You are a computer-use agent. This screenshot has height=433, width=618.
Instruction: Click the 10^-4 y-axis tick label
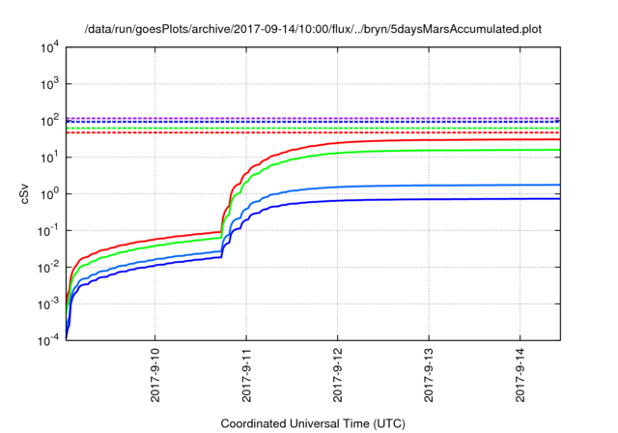pos(50,340)
